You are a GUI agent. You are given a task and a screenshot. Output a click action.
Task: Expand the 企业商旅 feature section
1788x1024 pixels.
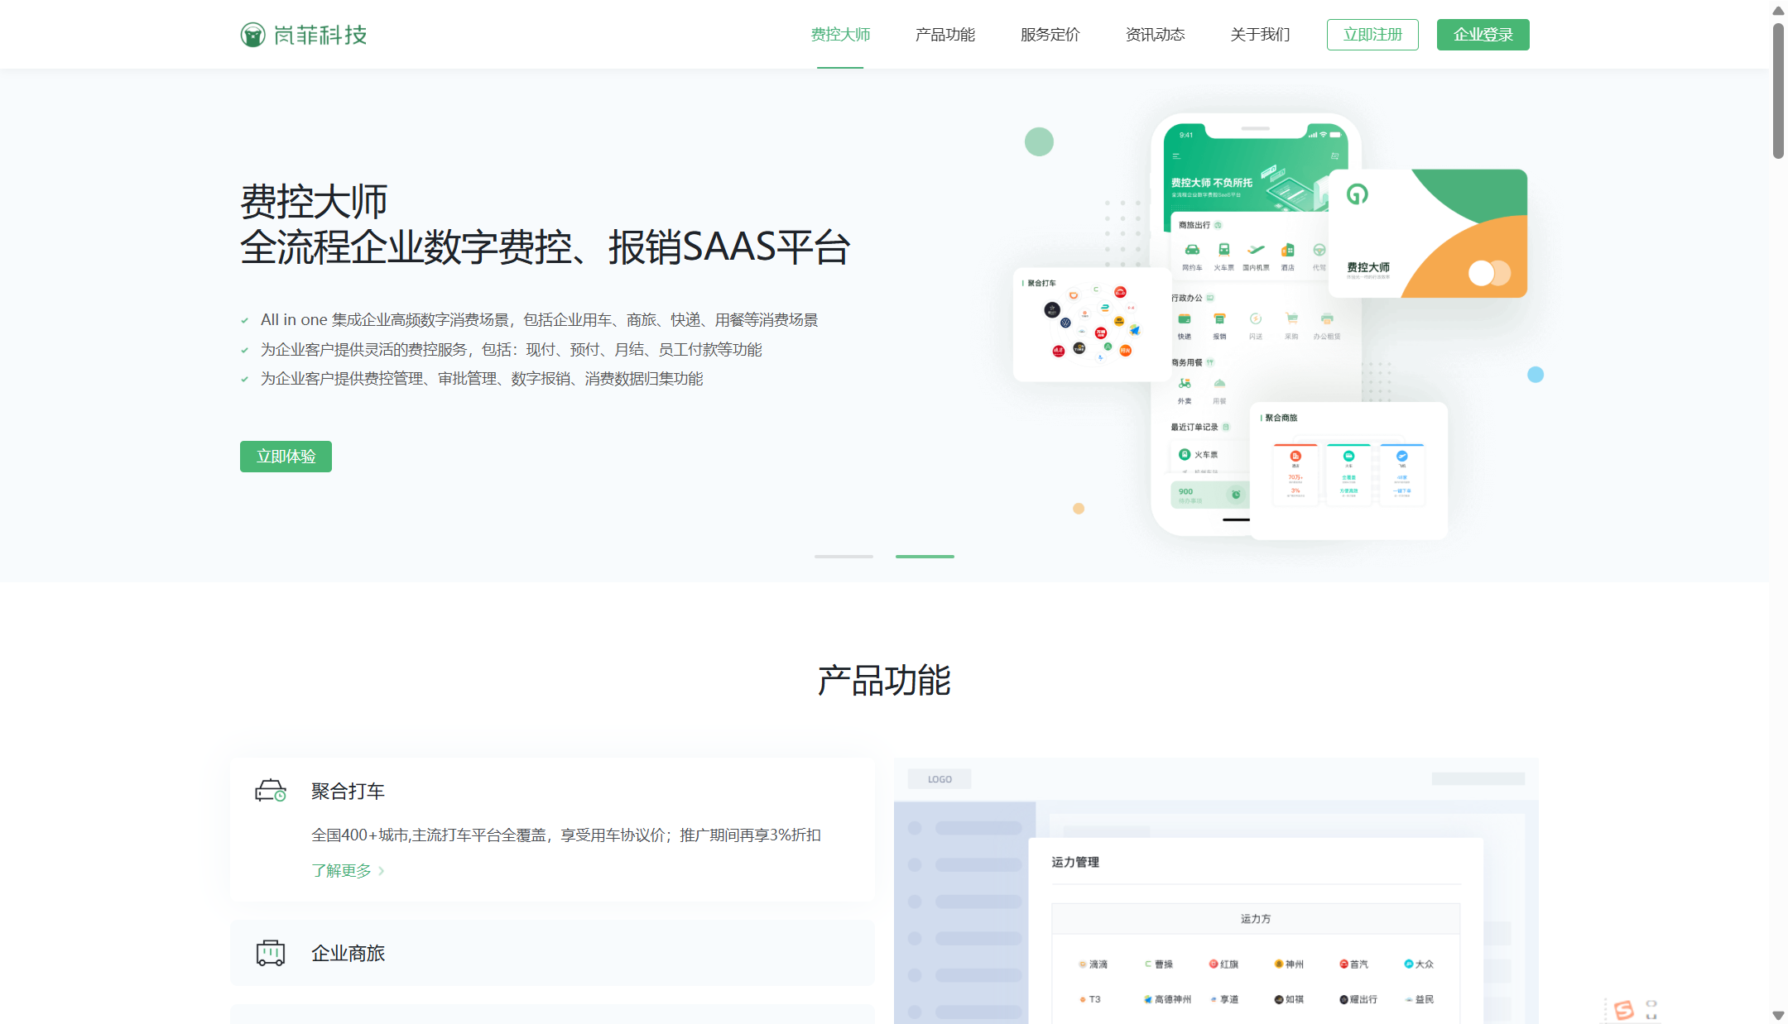pyautogui.click(x=348, y=953)
